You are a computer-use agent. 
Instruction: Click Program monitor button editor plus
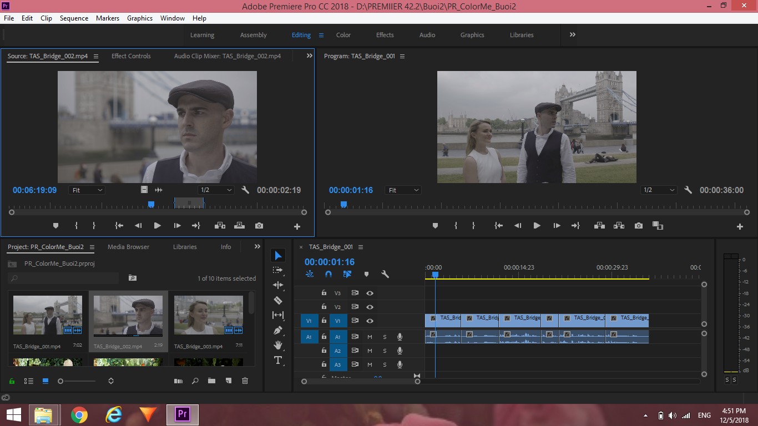(740, 226)
